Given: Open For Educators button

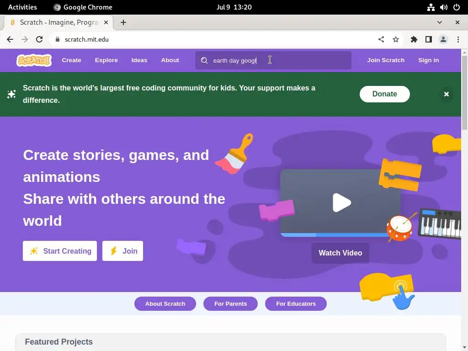Looking at the screenshot, I should click(296, 304).
